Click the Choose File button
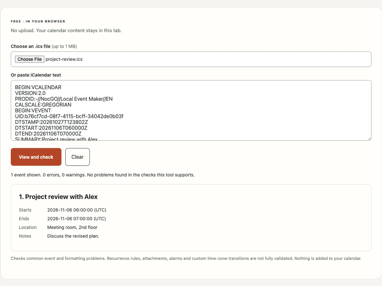The image size is (382, 286). [x=30, y=59]
